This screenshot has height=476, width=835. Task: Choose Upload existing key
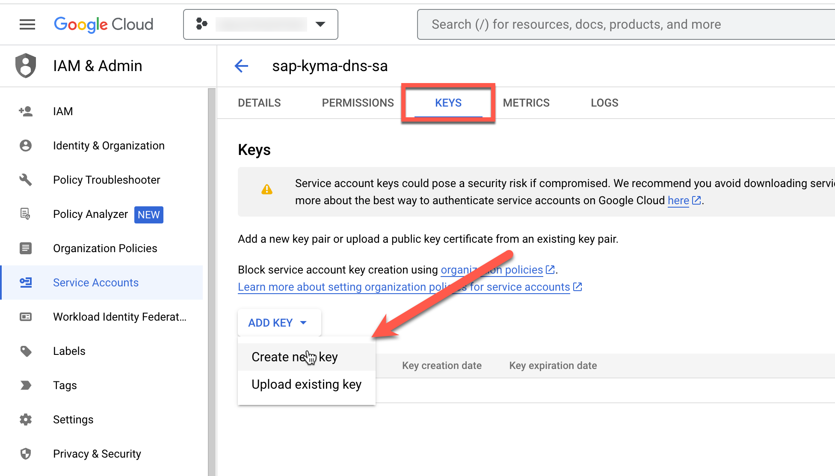[x=307, y=384]
